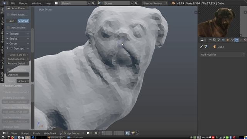Click the OpenGL render active viewport icon

pos(133,133)
